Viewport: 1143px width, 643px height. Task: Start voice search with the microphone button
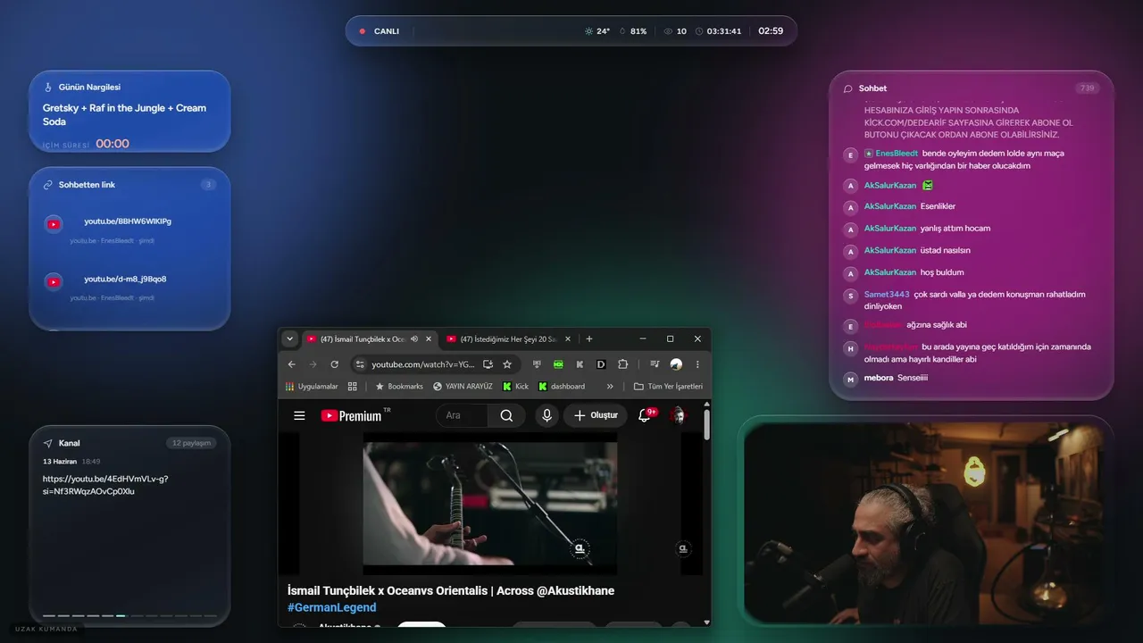(546, 415)
